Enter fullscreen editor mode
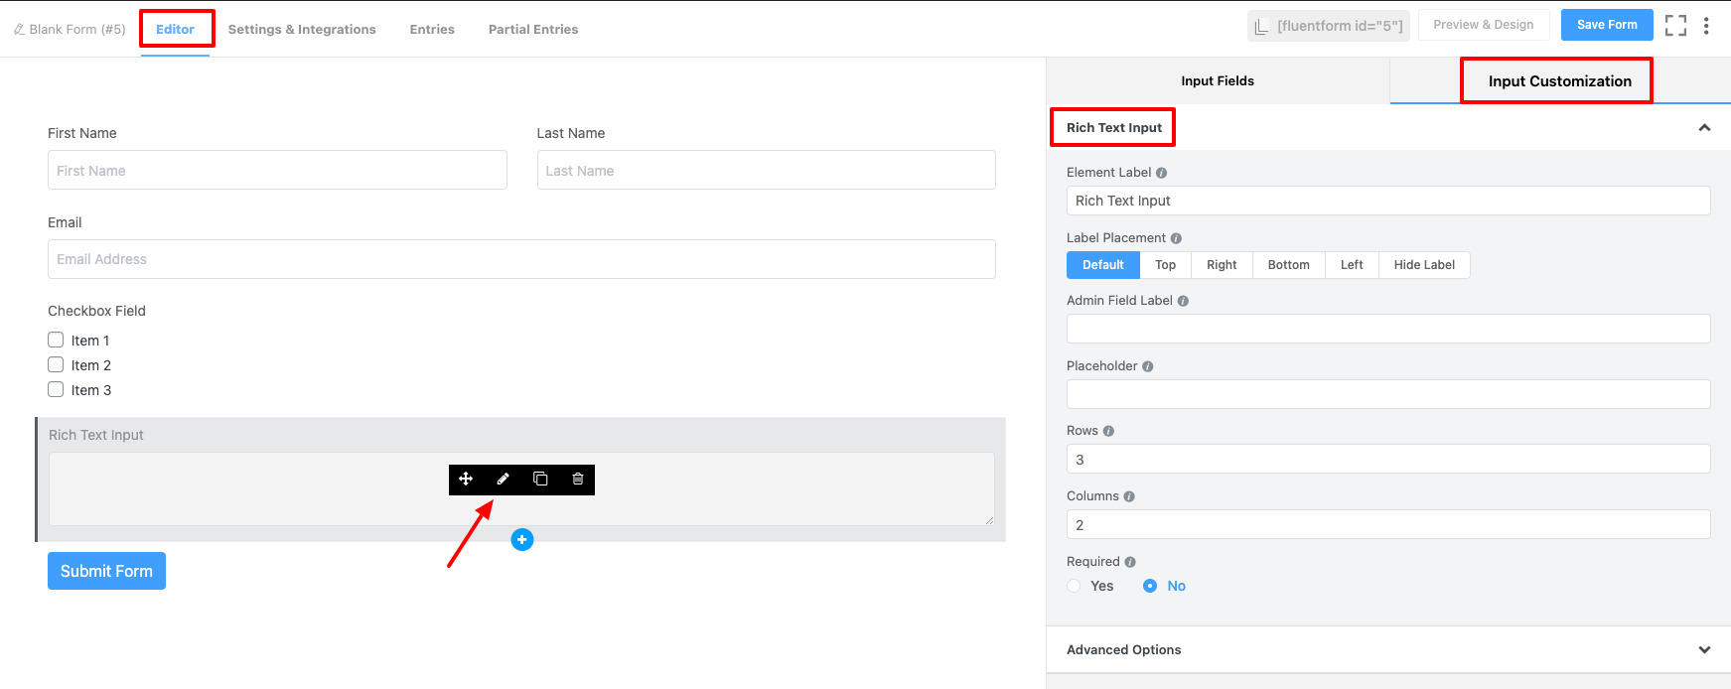The height and width of the screenshot is (689, 1731). pos(1675,26)
